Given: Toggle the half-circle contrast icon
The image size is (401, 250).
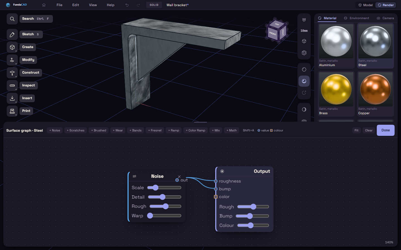Looking at the screenshot, I should (x=304, y=109).
